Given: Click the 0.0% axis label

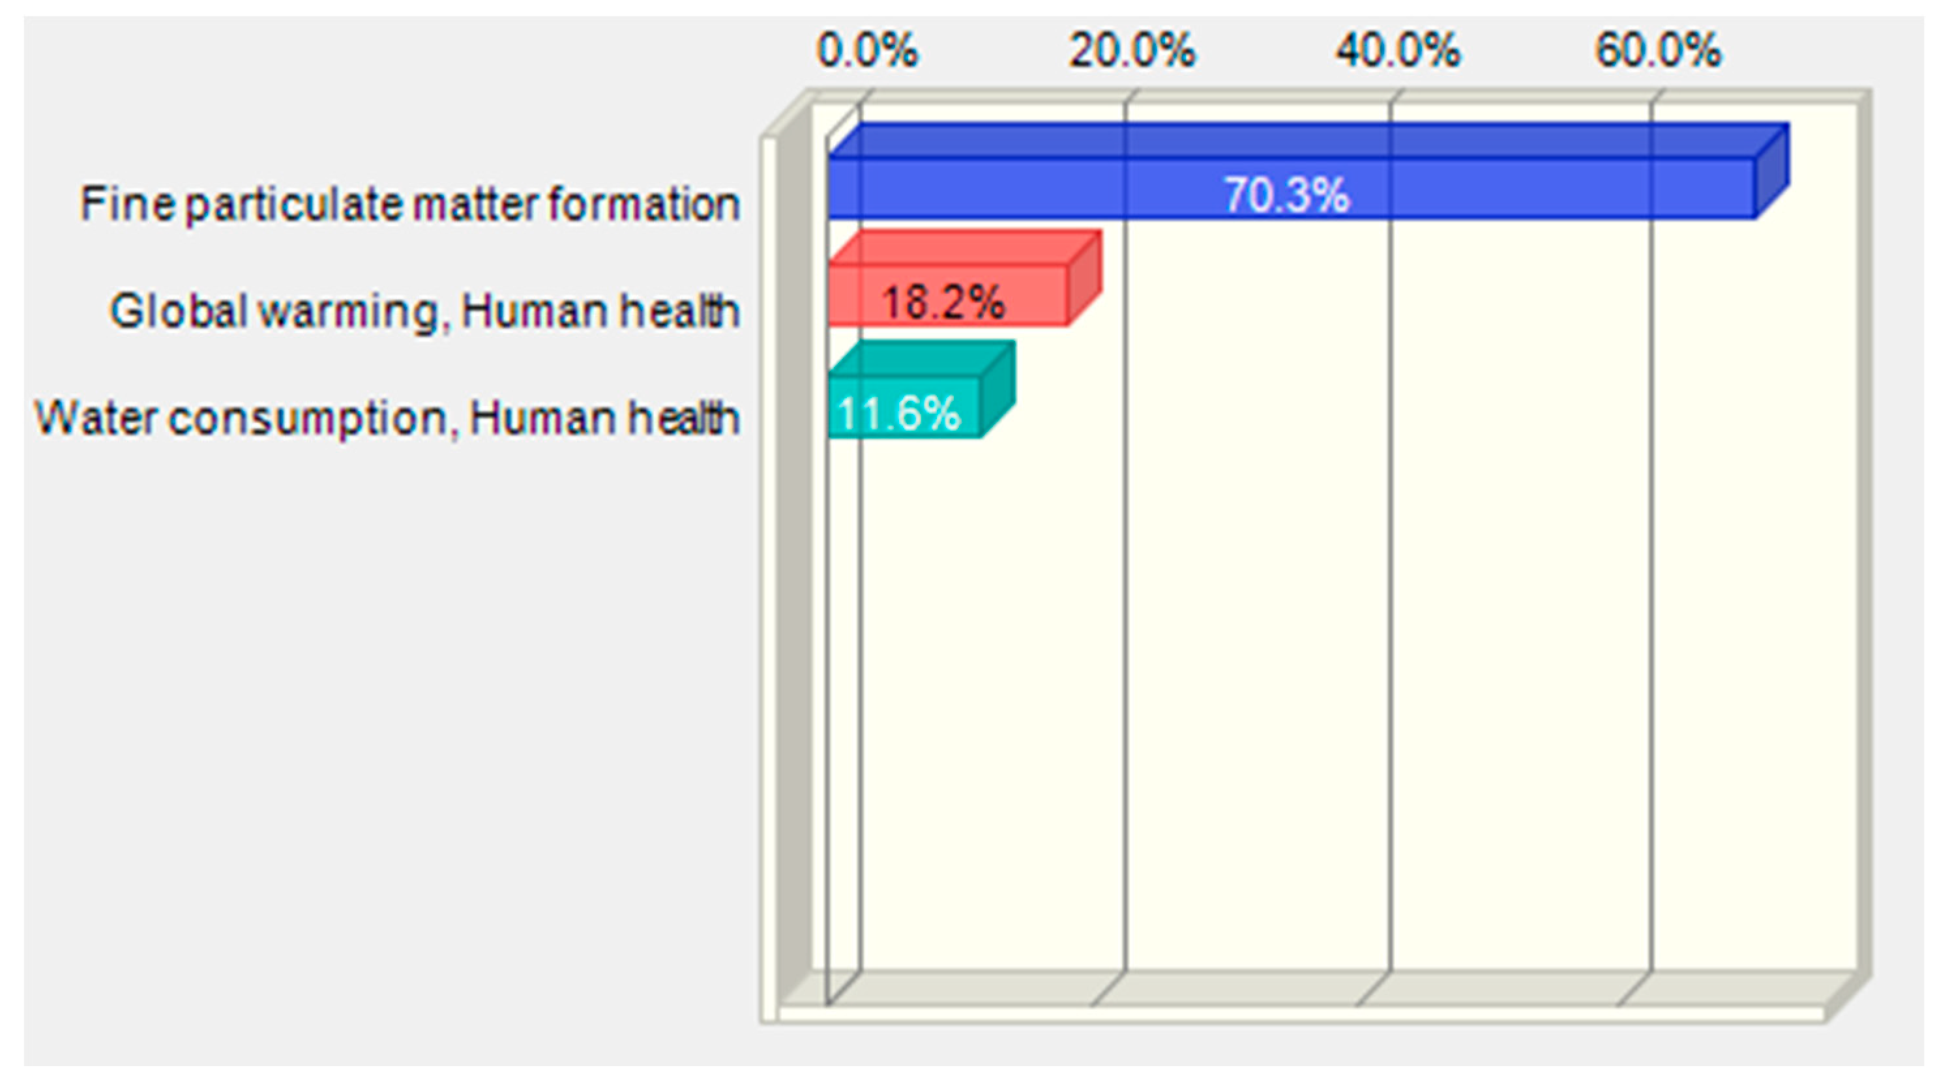Looking at the screenshot, I should click(x=866, y=51).
